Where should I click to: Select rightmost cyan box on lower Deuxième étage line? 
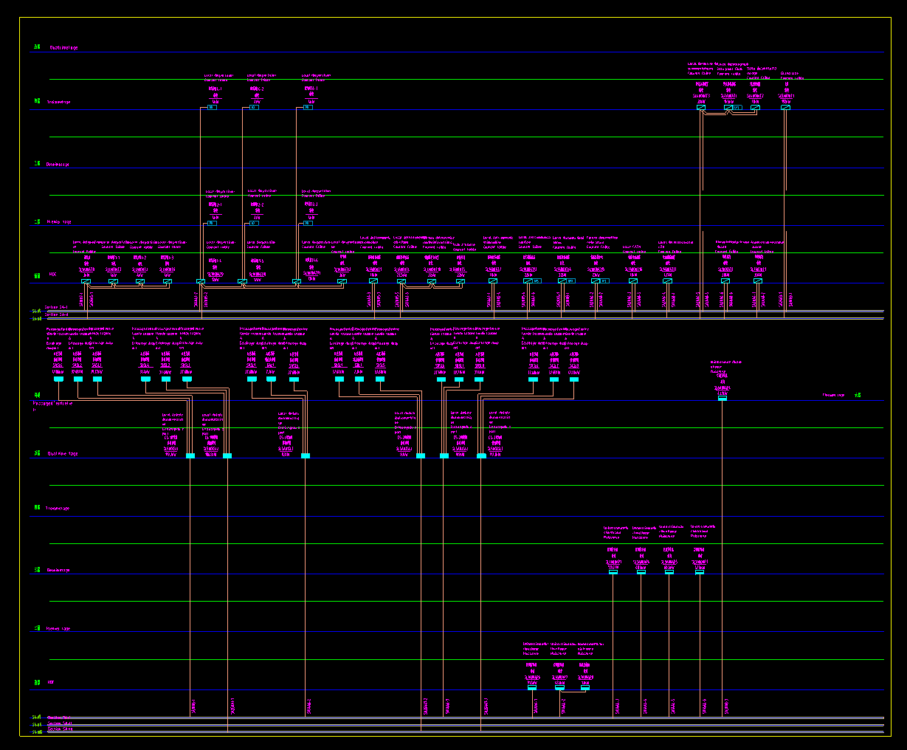point(700,572)
